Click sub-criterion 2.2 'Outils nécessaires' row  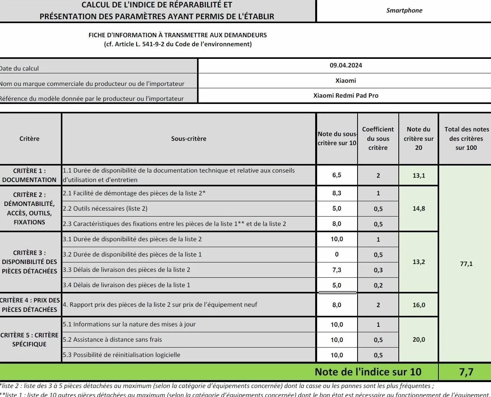point(189,208)
